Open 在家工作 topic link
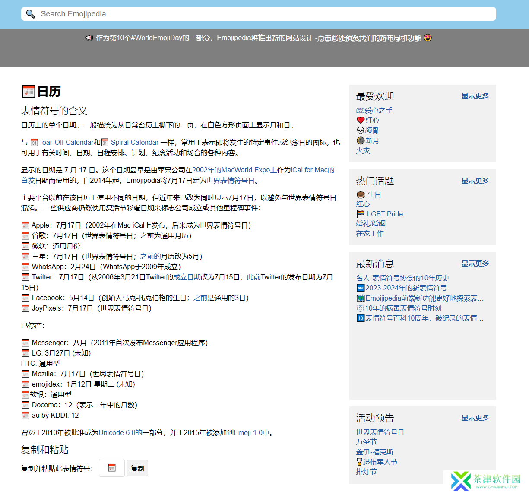 [370, 234]
